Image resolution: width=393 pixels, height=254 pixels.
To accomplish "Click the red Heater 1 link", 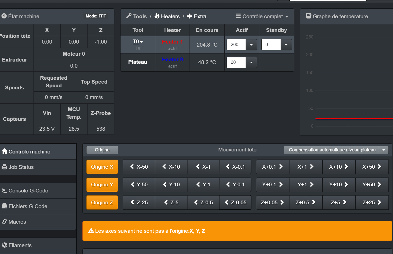I will (x=172, y=42).
